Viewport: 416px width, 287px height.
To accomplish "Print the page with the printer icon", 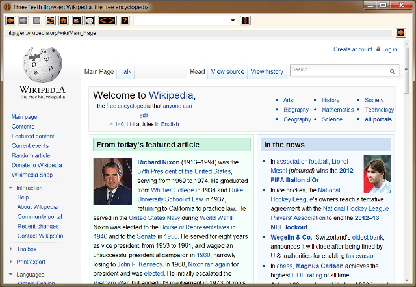I will (x=90, y=20).
